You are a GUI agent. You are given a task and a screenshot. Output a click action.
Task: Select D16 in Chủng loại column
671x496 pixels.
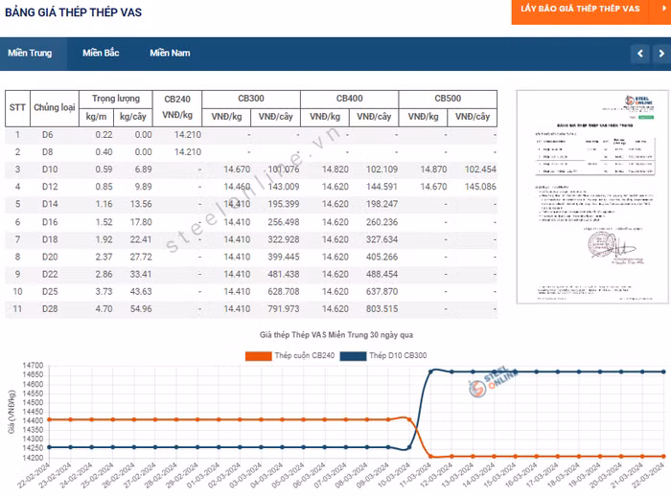click(50, 222)
